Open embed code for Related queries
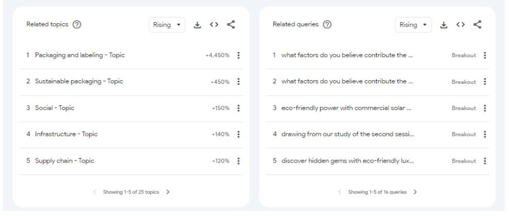 [x=461, y=25]
